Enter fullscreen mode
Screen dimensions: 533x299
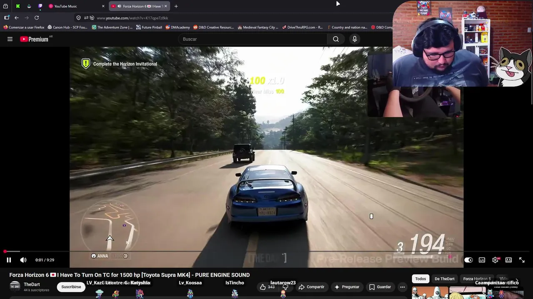coord(522,260)
